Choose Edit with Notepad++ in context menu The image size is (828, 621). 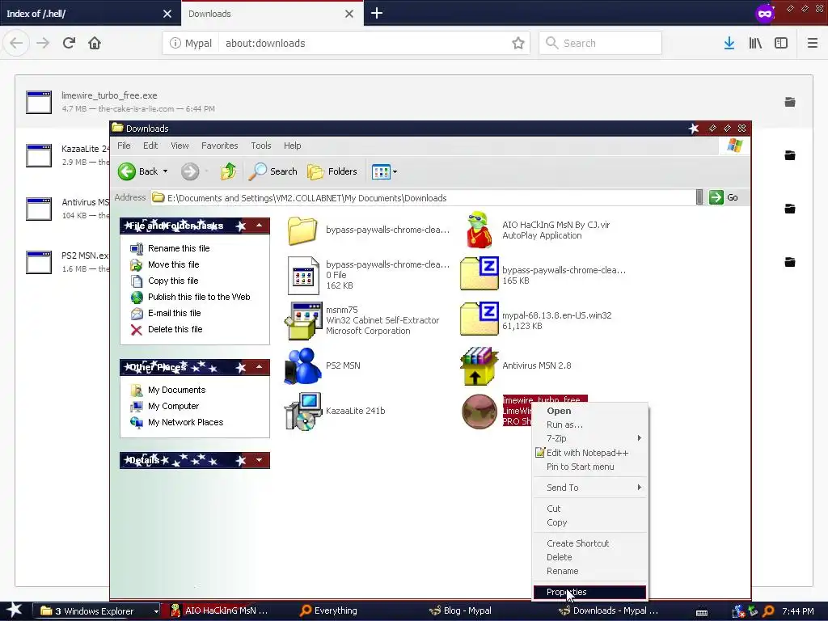pos(589,453)
